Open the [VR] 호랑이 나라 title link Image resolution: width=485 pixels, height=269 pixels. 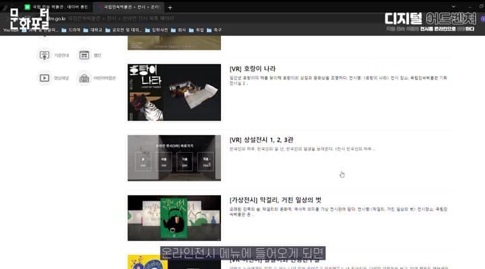253,69
